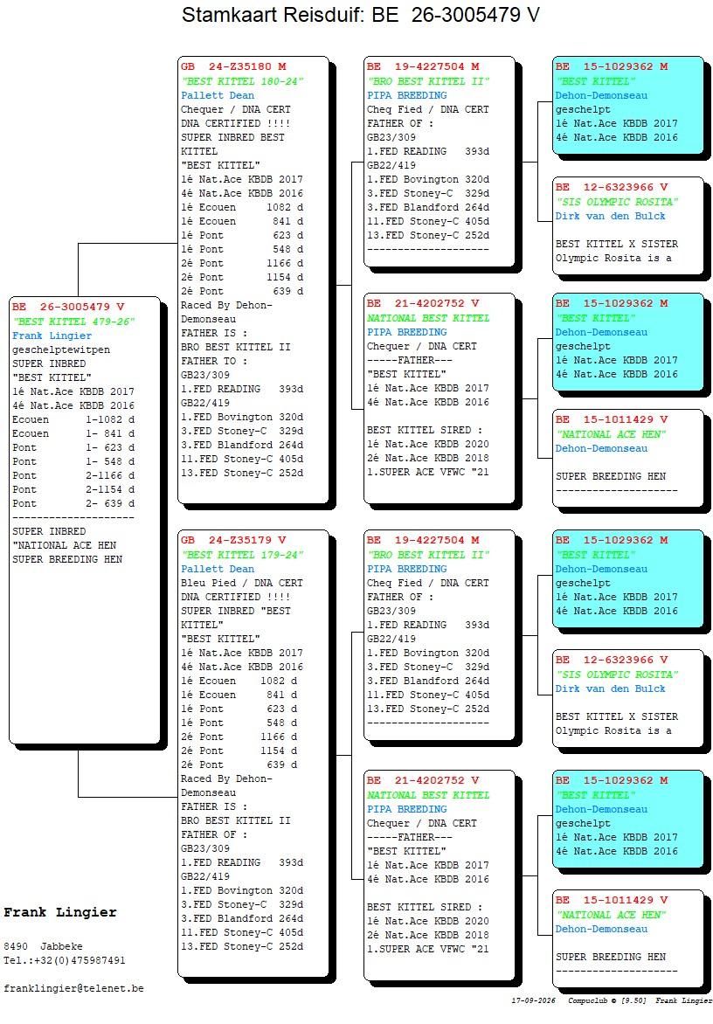Click the line ""NATIONAL ACE HEN" under SUPER INBRED
The height and width of the screenshot is (1024, 713).
tap(65, 545)
